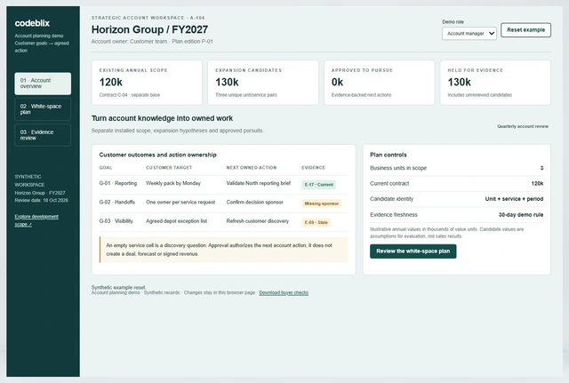Screen dimensions: 569x383
Task: Click the Quarterly account review label
Action: 523,126
